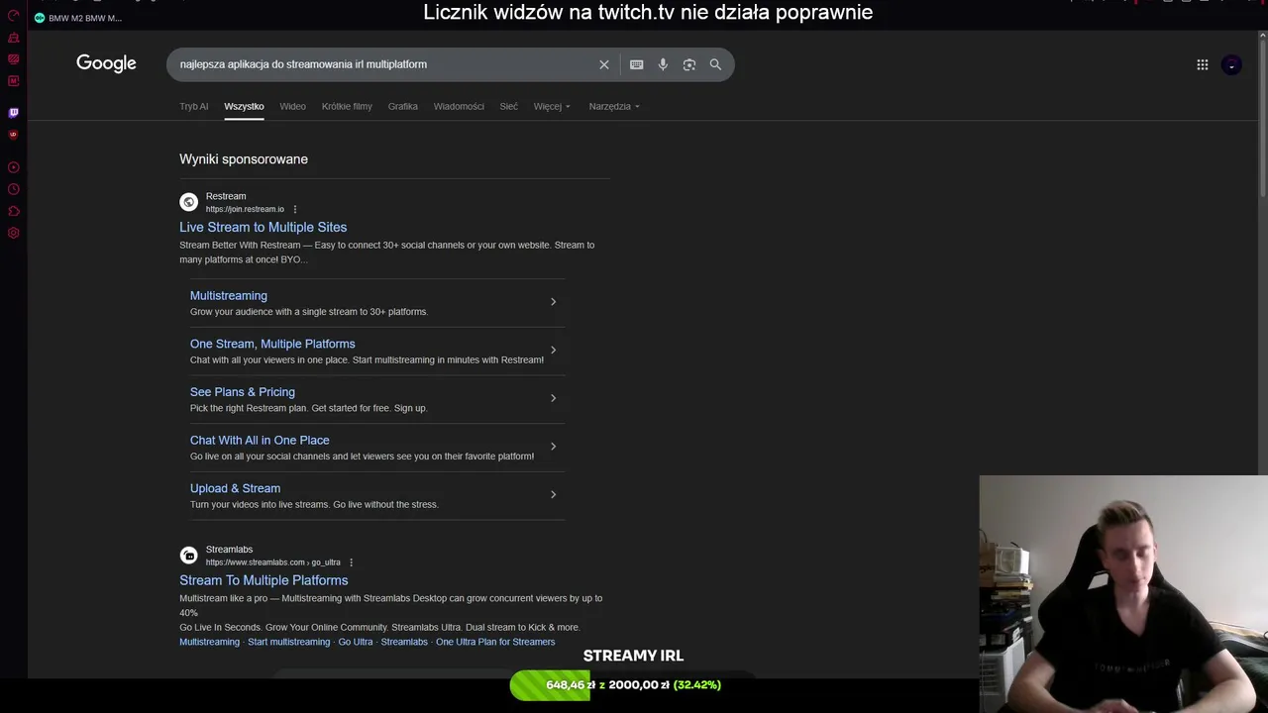Submit search with the magnifier icon
The height and width of the screenshot is (713, 1268).
pos(715,64)
